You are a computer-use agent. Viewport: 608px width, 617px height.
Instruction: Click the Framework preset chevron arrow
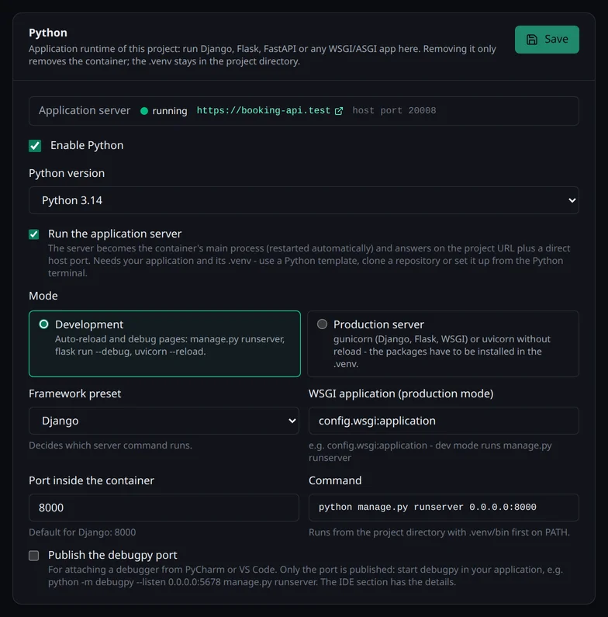coord(292,421)
